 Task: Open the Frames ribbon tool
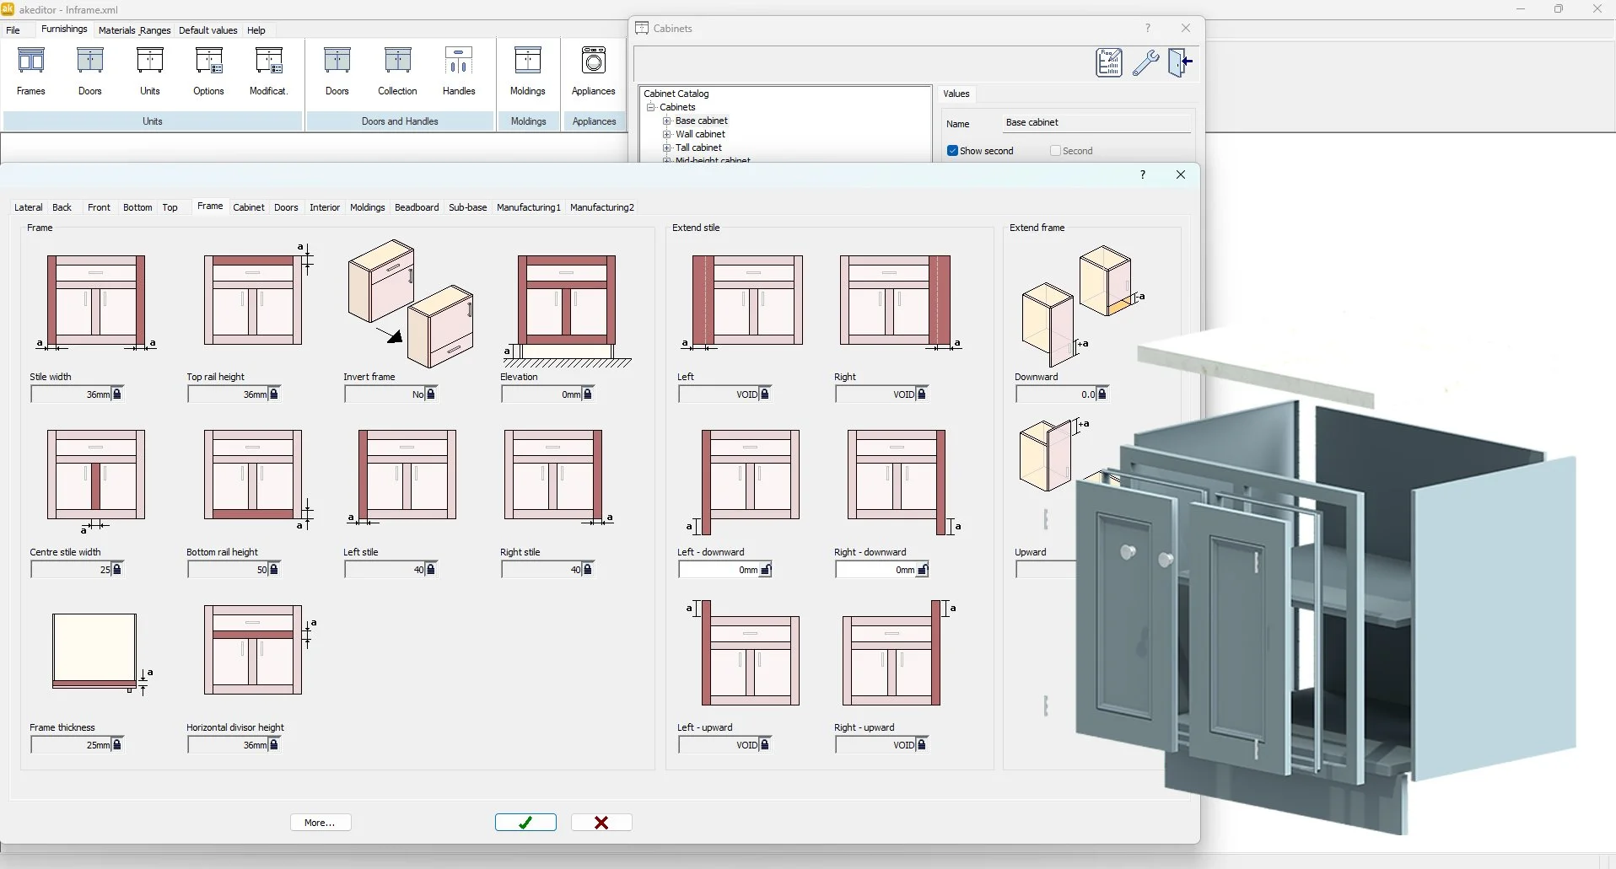(31, 72)
